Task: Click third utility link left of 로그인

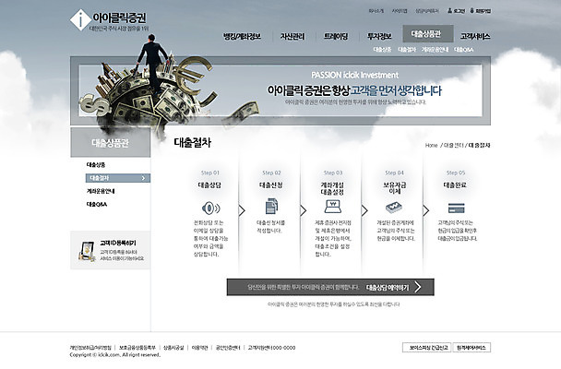Action: click(x=427, y=11)
